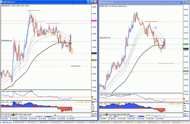The height and width of the screenshot is (124, 190).
Task: Minimize the EURJPY,M15 chart window
Action: click(x=181, y=2)
